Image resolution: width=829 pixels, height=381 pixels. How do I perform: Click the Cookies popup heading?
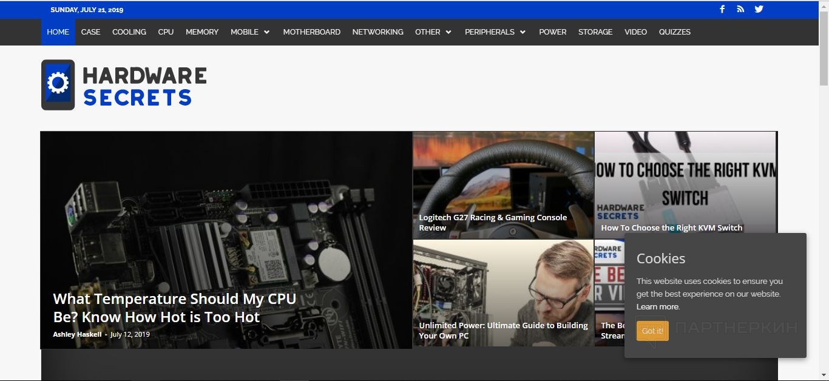click(661, 258)
